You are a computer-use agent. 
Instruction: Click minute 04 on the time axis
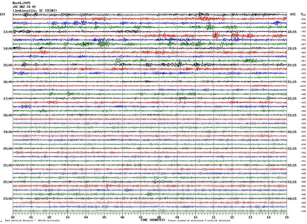pos(86,217)
